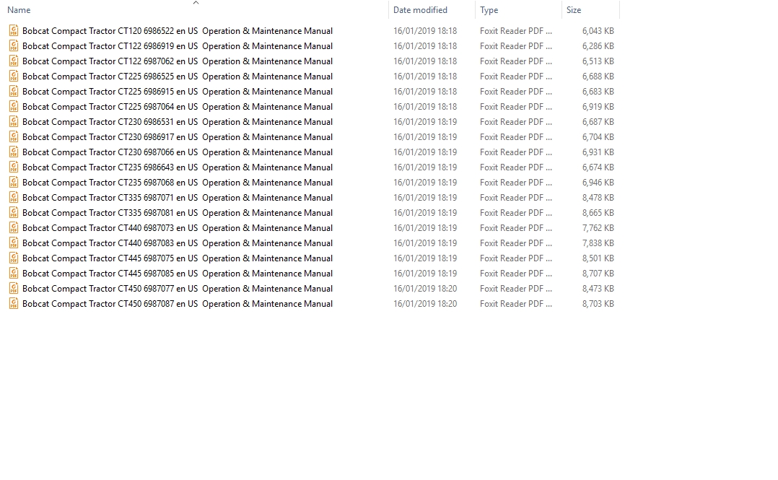The height and width of the screenshot is (480, 778).
Task: Click the PDF icon for CT120 6986522 manual
Action: 14,31
